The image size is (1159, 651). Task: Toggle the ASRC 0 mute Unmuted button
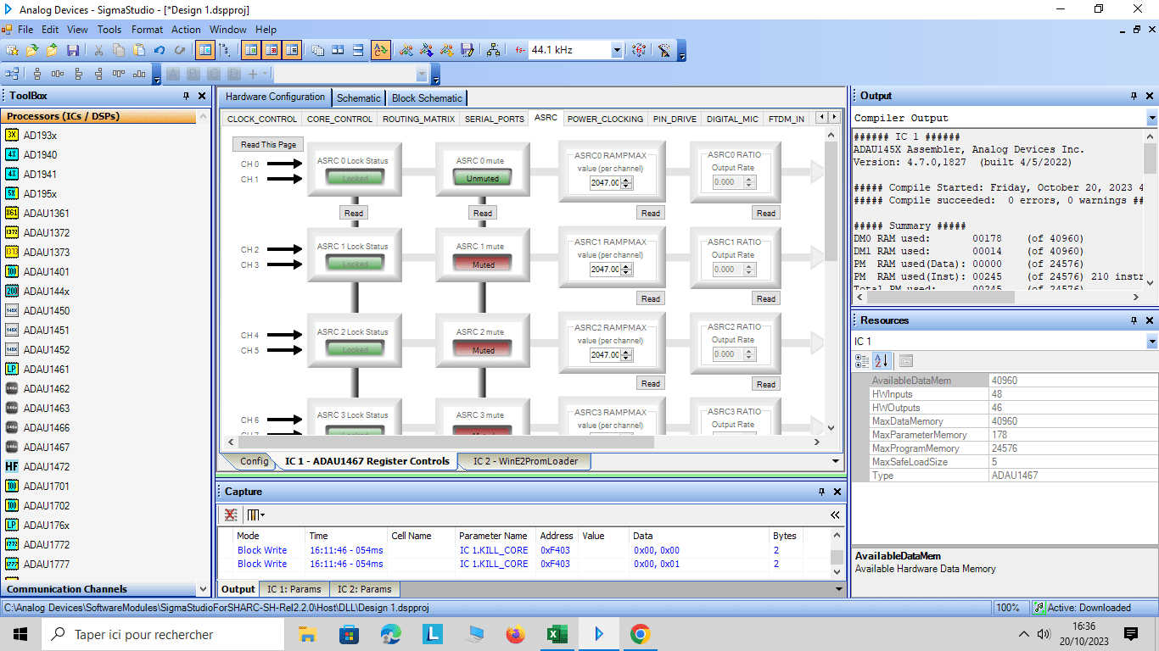pos(483,179)
